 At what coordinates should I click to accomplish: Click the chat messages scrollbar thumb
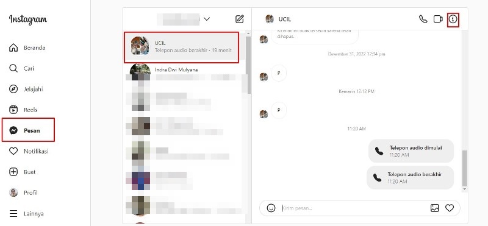click(465, 168)
